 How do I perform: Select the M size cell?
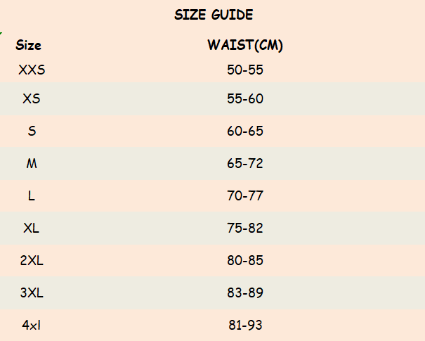tap(32, 163)
